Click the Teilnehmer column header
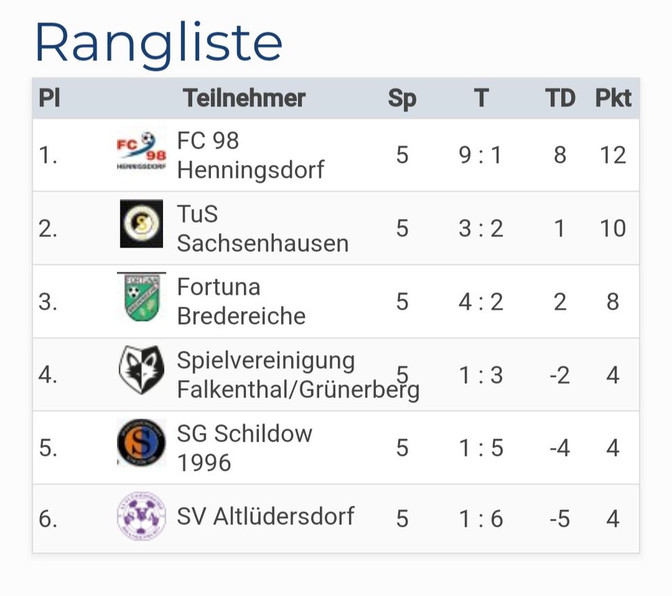672x596 pixels. [244, 98]
